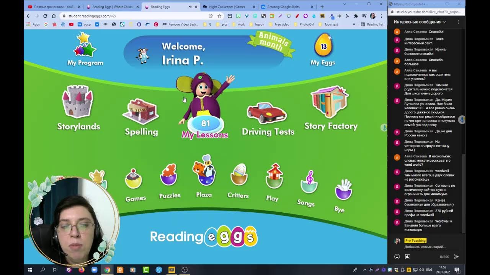Open the Tools text bookmark folder
The image size is (490, 275).
coord(328,24)
